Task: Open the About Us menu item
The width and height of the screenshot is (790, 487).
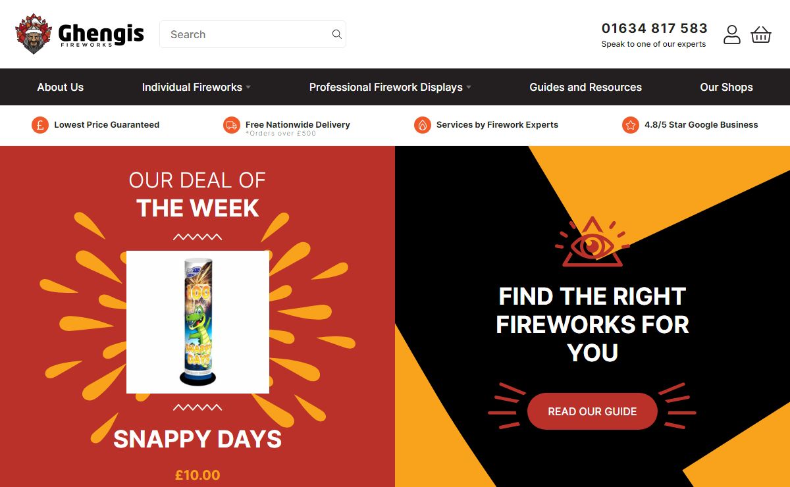Action: click(61, 87)
